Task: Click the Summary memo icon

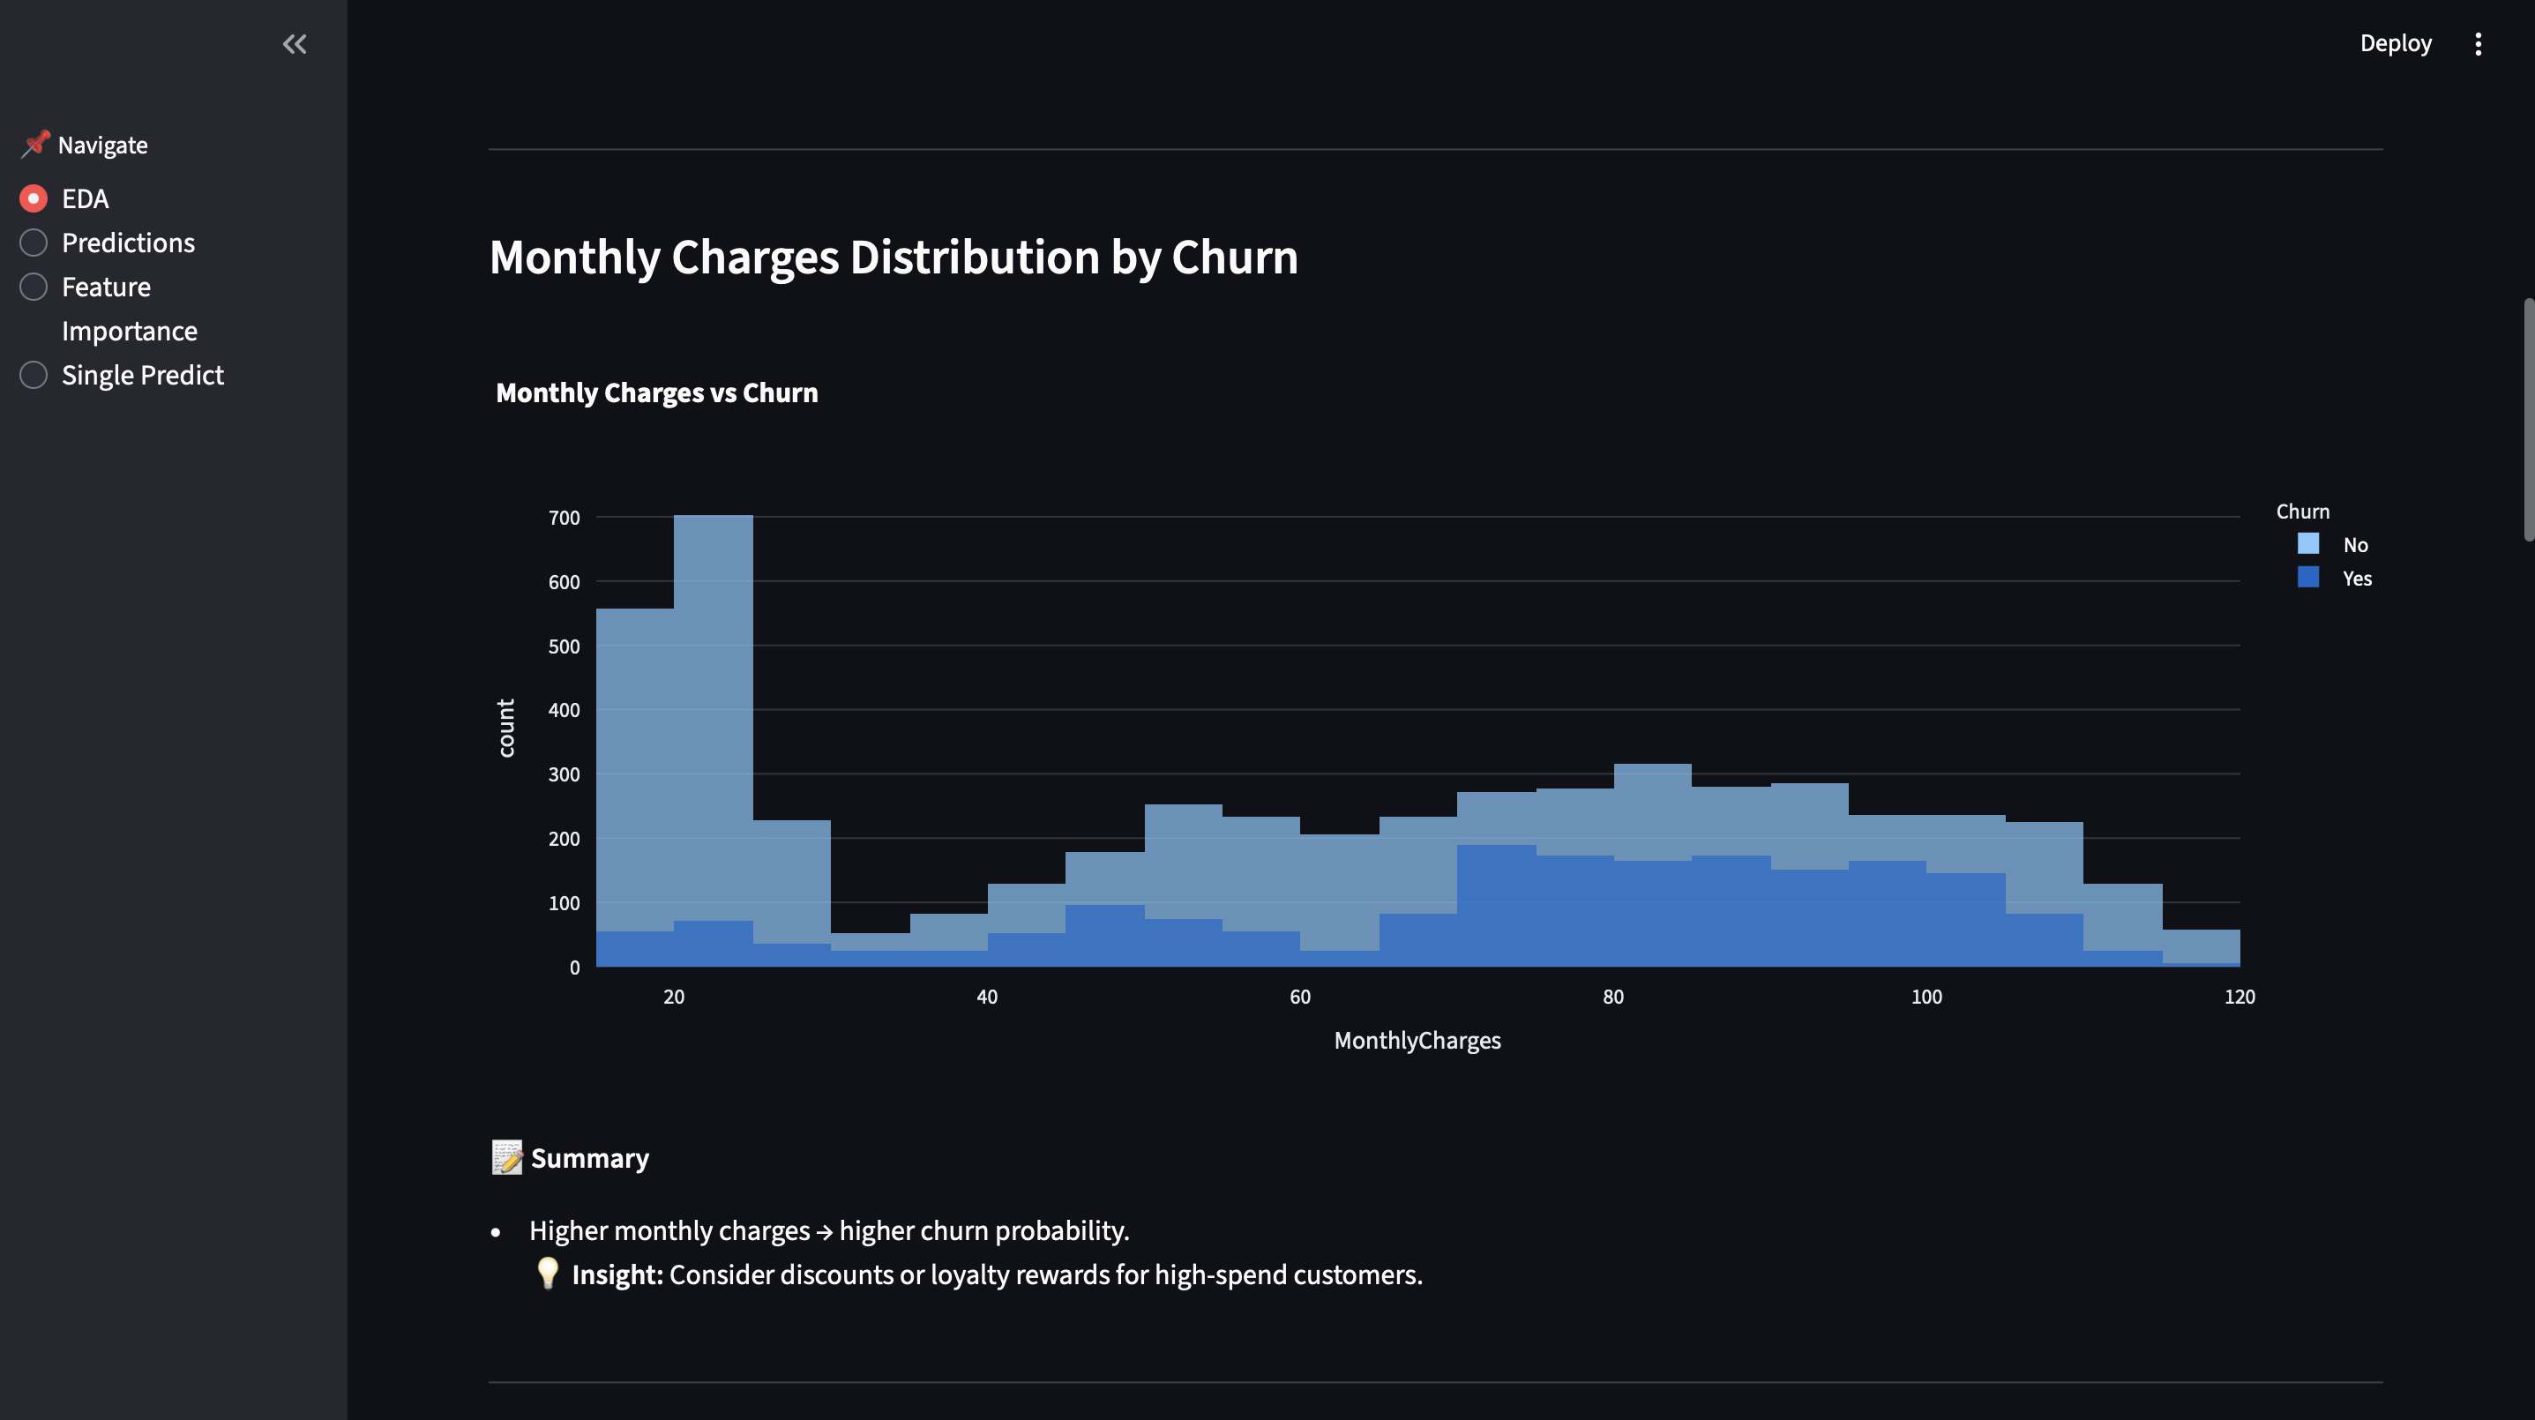Action: [x=507, y=1157]
